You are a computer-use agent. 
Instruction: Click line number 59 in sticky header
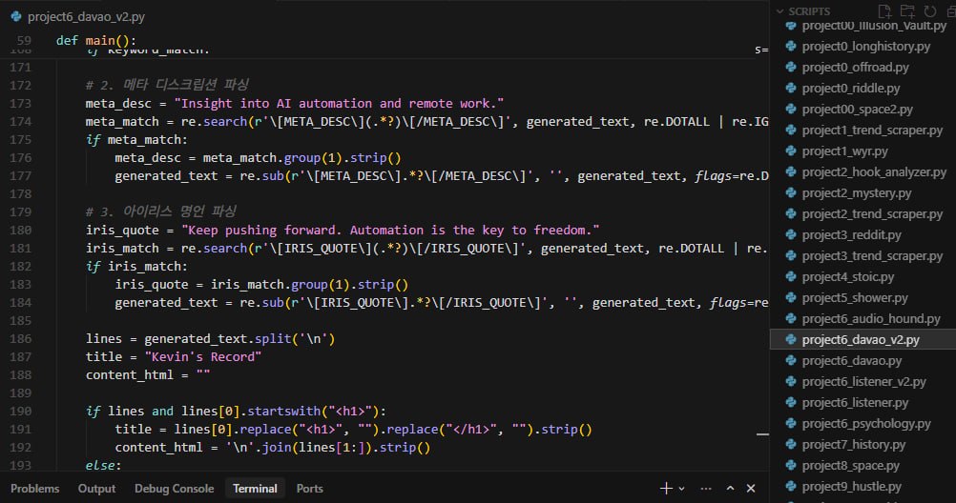24,40
